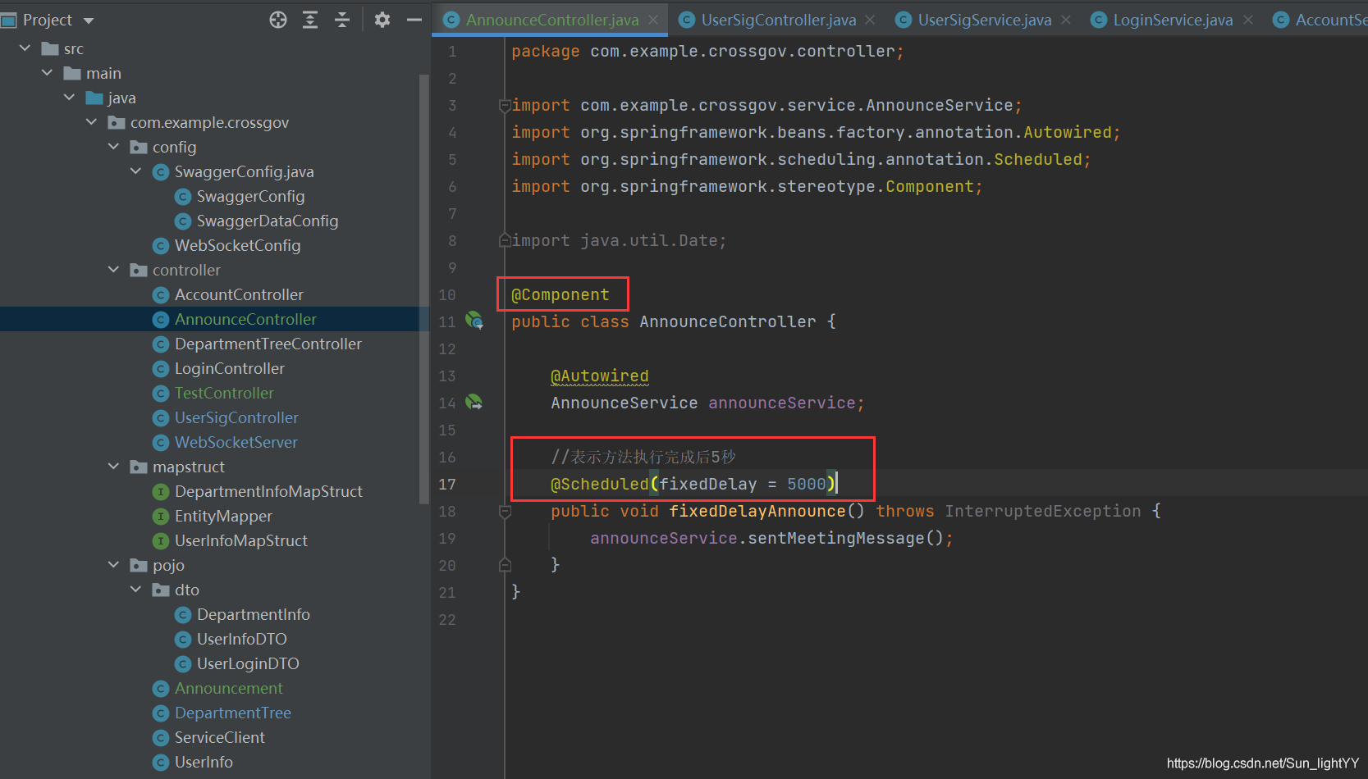Collapse the main folder
Screen dimensions: 1368x779
tap(47, 73)
